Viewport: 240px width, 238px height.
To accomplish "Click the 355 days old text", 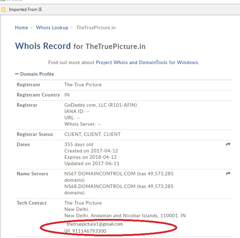I will click(79, 144).
